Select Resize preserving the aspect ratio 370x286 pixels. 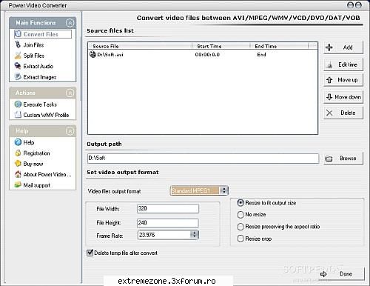240,227
